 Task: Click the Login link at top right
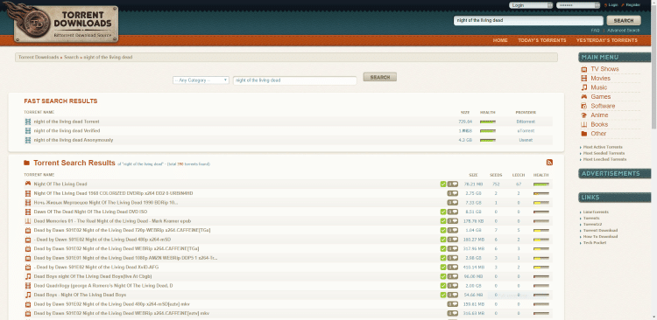click(613, 5)
